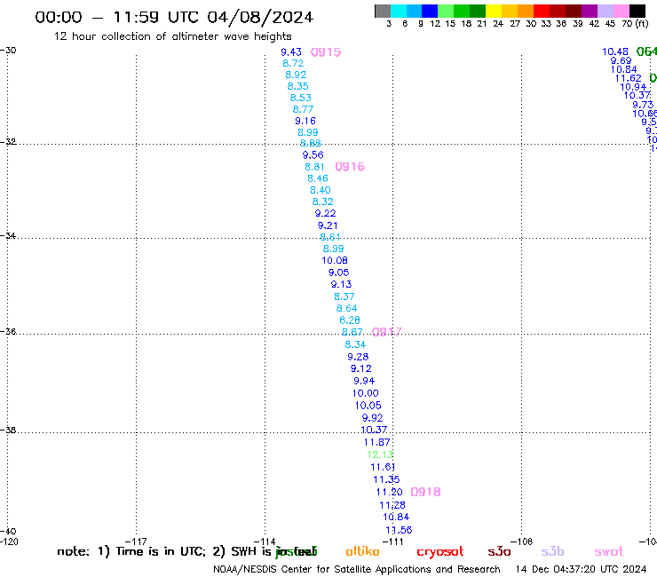Click the reading 8.32

click(322, 202)
